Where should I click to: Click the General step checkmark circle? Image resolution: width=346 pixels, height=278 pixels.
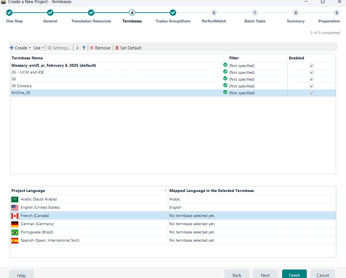[50, 13]
